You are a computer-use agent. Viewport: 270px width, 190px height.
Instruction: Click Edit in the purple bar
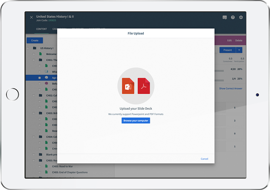[230, 40]
